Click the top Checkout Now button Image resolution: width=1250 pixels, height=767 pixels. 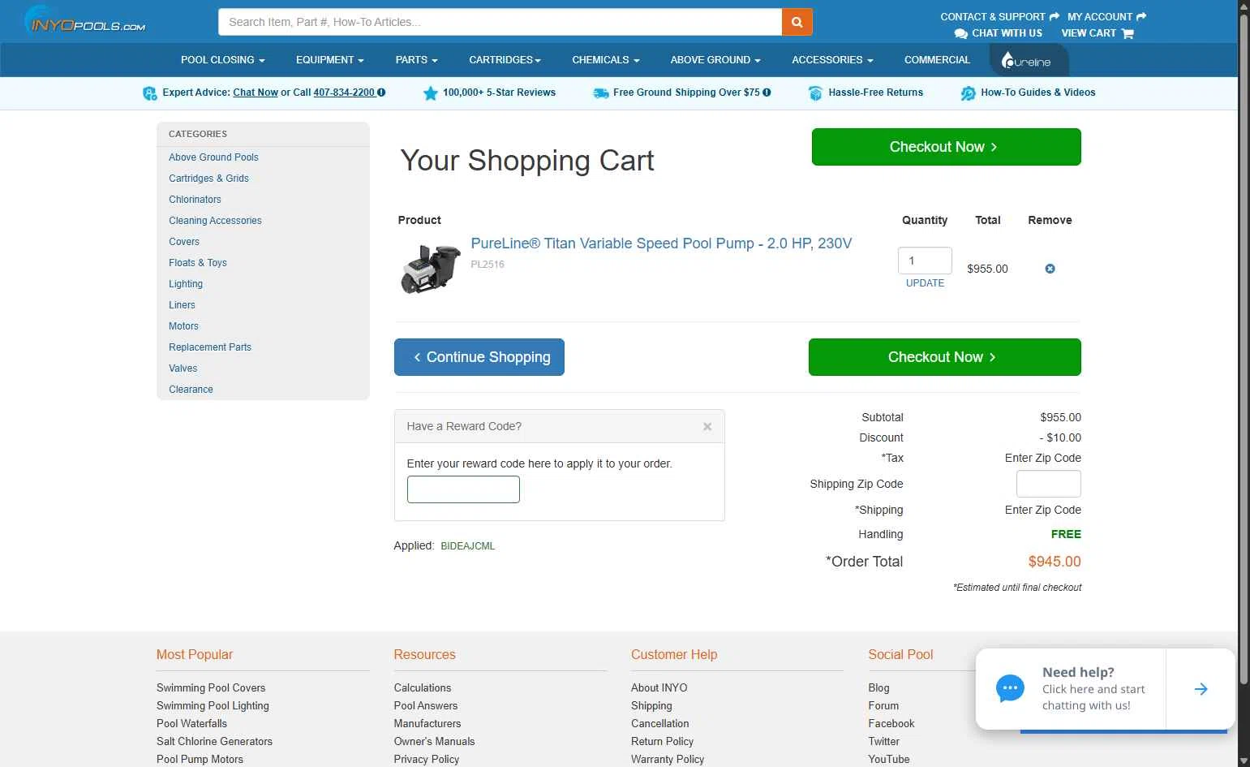coord(946,147)
